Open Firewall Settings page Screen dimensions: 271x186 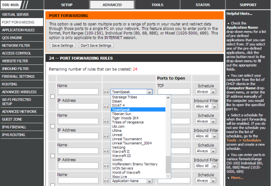21,76
